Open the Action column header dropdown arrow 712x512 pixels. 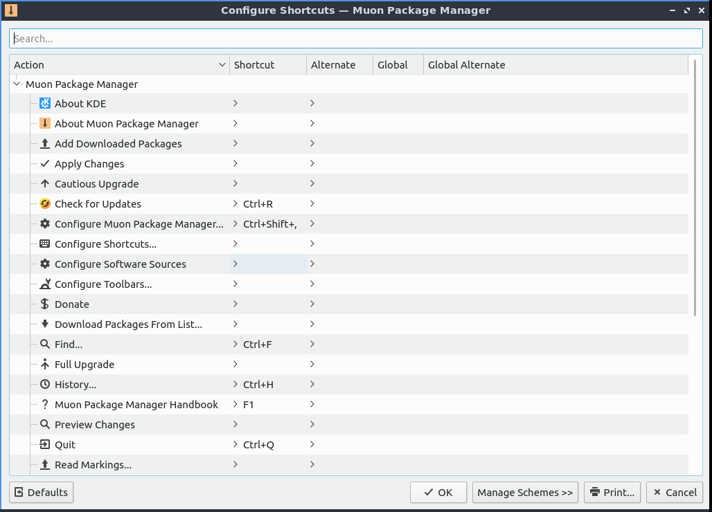coord(222,65)
